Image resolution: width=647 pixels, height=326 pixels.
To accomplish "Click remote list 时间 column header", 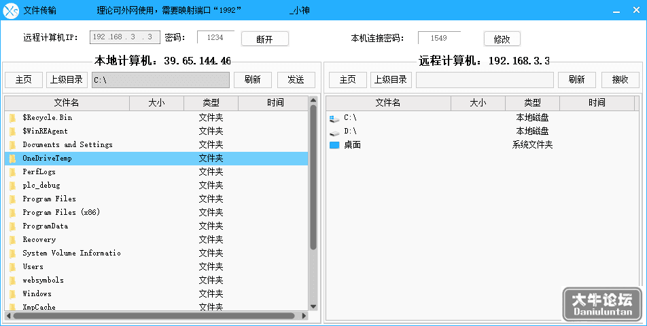I will 597,103.
